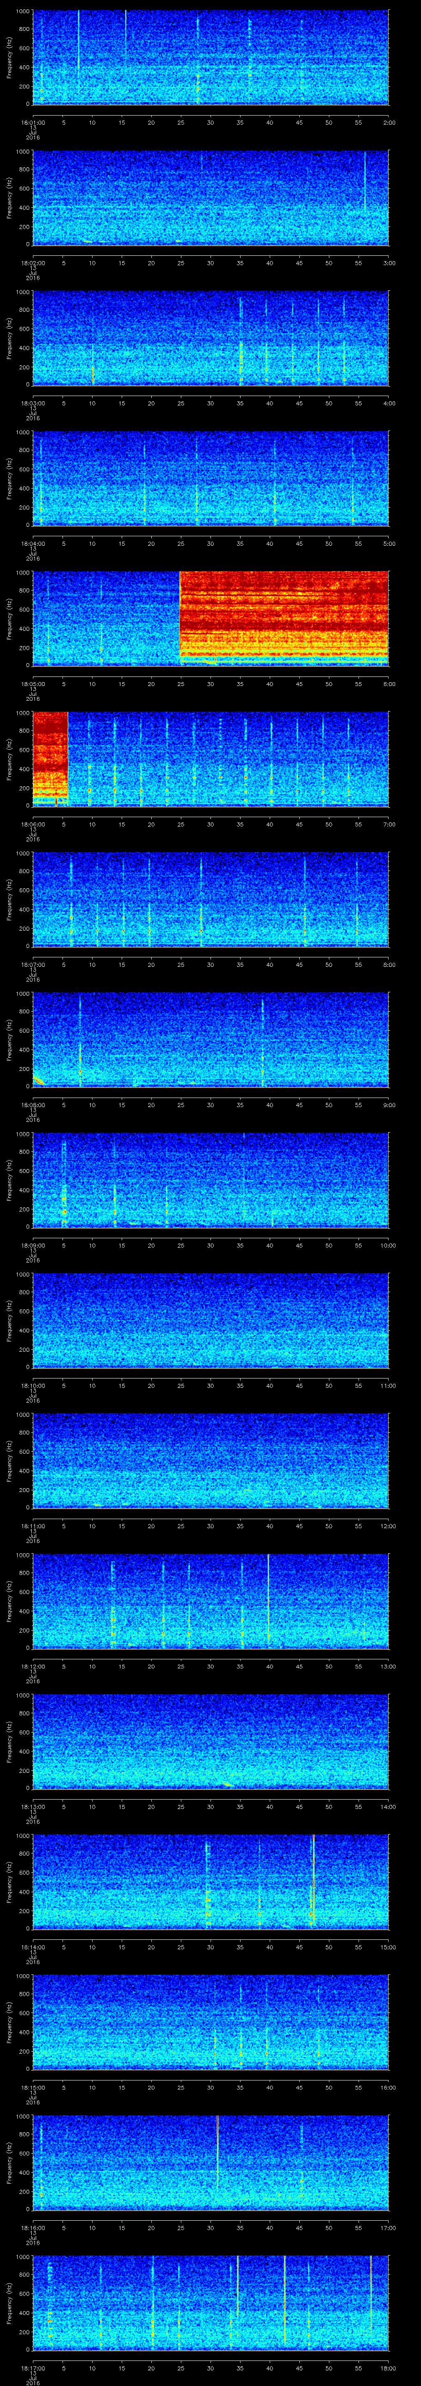This screenshot has width=421, height=2386.
Task: Select the spectrogram panel starting at 18:09:00
Action: tap(210, 1180)
